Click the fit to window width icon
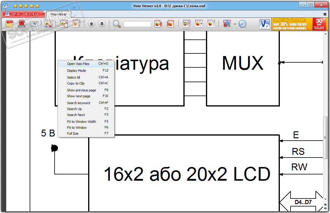This screenshot has height=213, width=330. click(x=186, y=24)
